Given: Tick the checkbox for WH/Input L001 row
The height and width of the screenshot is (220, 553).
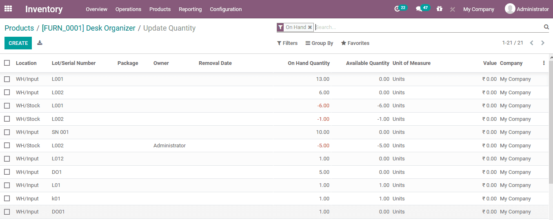Looking at the screenshot, I should (7, 79).
